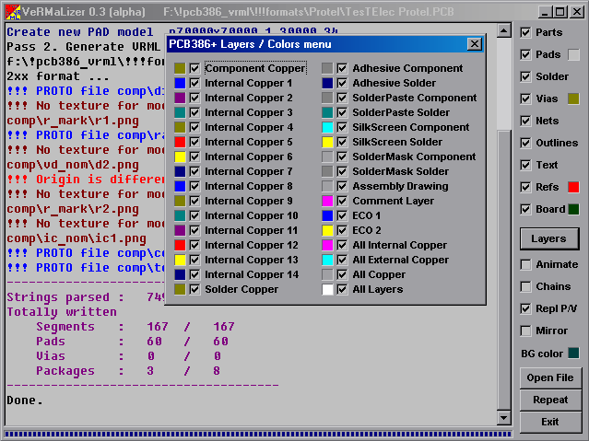This screenshot has width=589, height=441.
Task: Uncheck the Vias checkbox
Action: click(525, 99)
